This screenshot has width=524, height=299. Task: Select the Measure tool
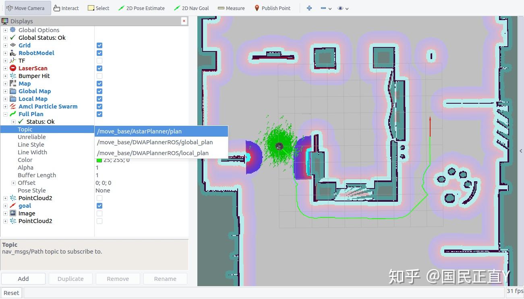point(231,8)
